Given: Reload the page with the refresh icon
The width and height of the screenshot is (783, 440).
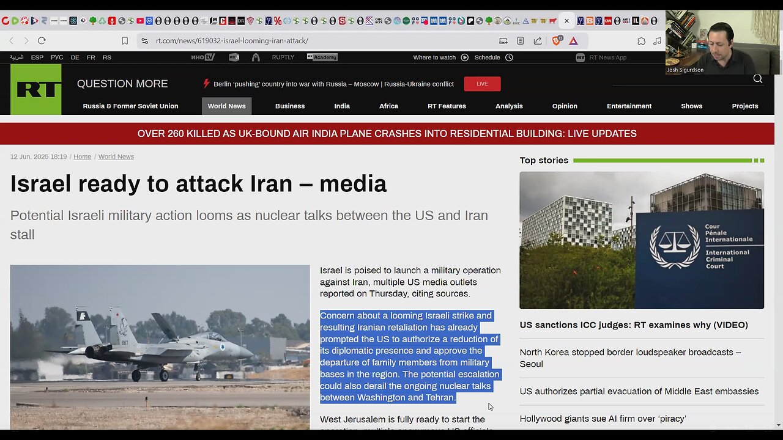Looking at the screenshot, I should (x=42, y=41).
